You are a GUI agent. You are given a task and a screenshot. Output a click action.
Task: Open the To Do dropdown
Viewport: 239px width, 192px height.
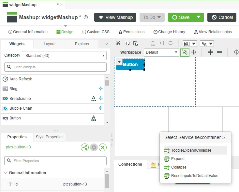(x=152, y=17)
